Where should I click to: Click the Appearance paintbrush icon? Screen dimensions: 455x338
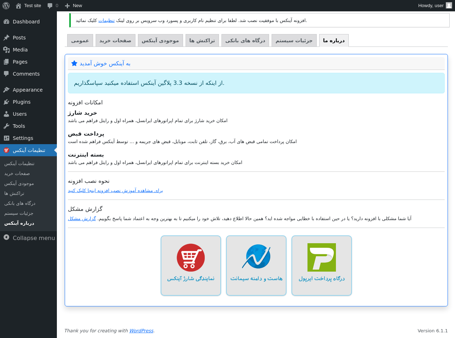click(x=6, y=90)
